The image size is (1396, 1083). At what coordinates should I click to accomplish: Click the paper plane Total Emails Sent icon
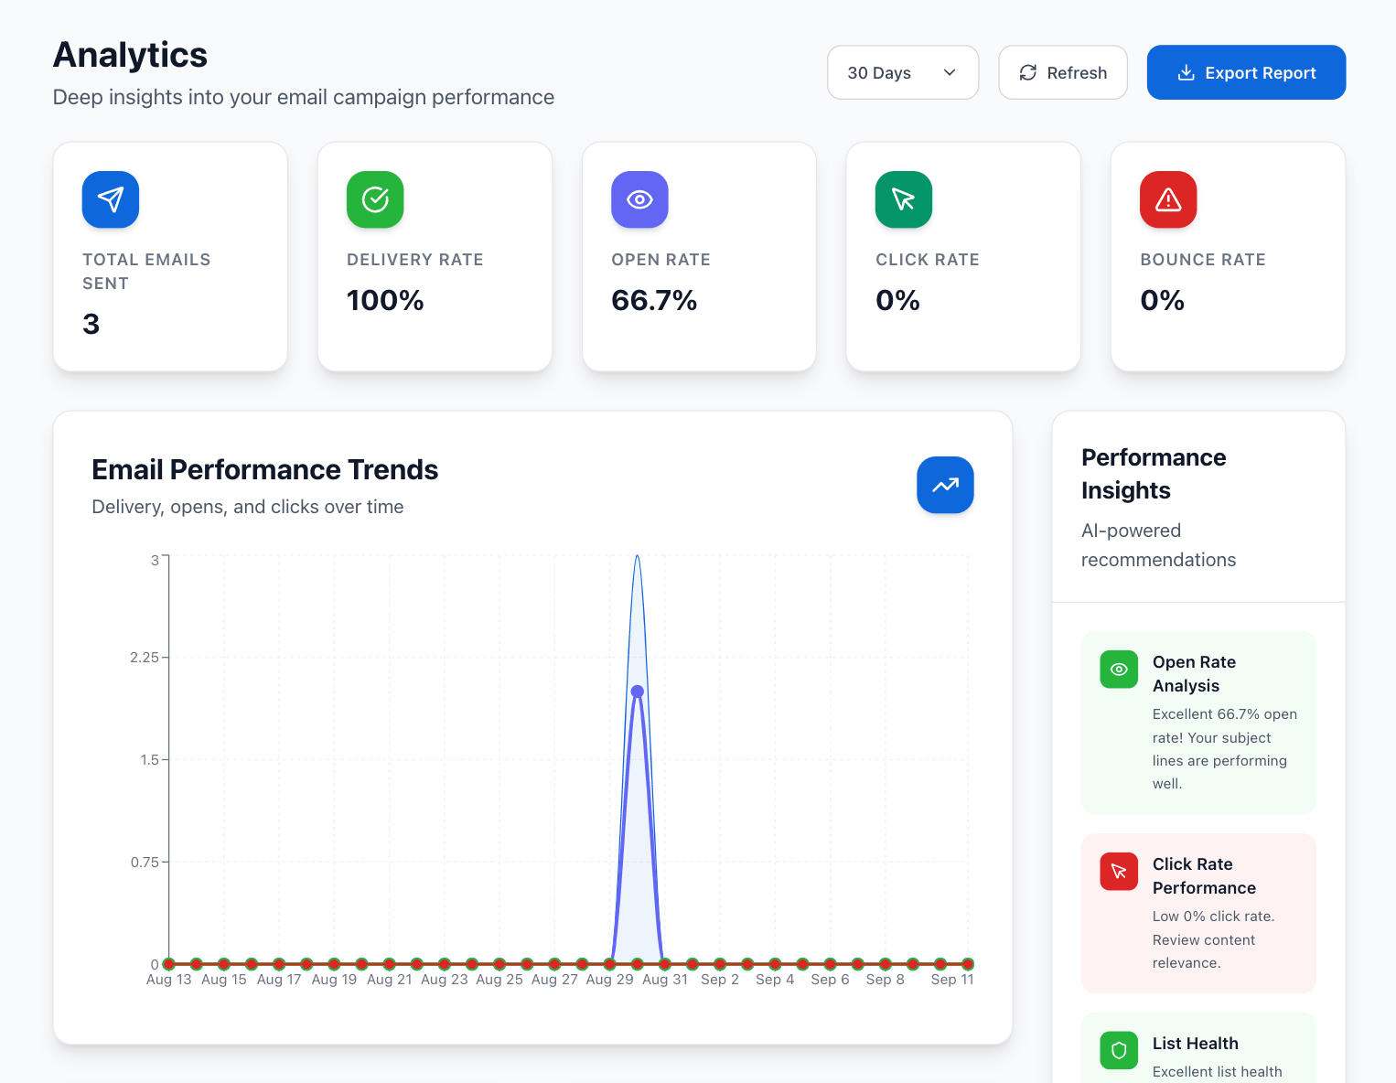(x=111, y=199)
